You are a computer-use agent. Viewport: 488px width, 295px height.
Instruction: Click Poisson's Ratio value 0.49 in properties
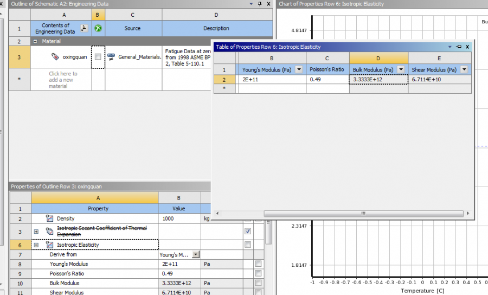point(179,273)
